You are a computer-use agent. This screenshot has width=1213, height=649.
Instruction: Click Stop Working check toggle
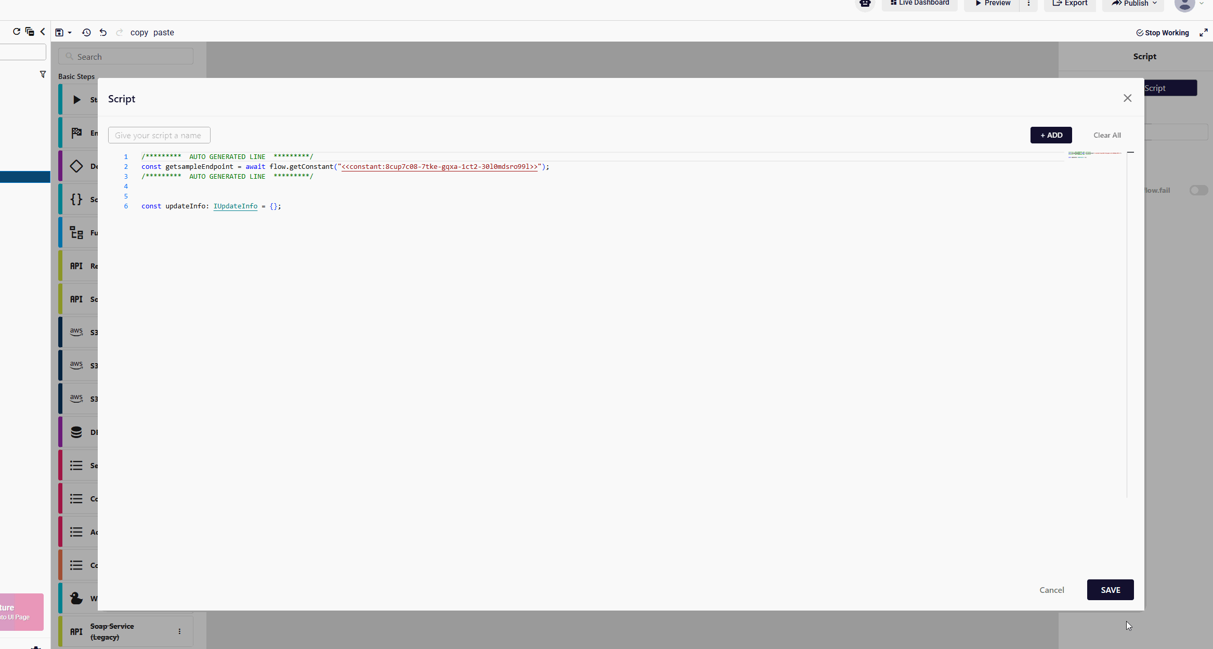point(1163,33)
